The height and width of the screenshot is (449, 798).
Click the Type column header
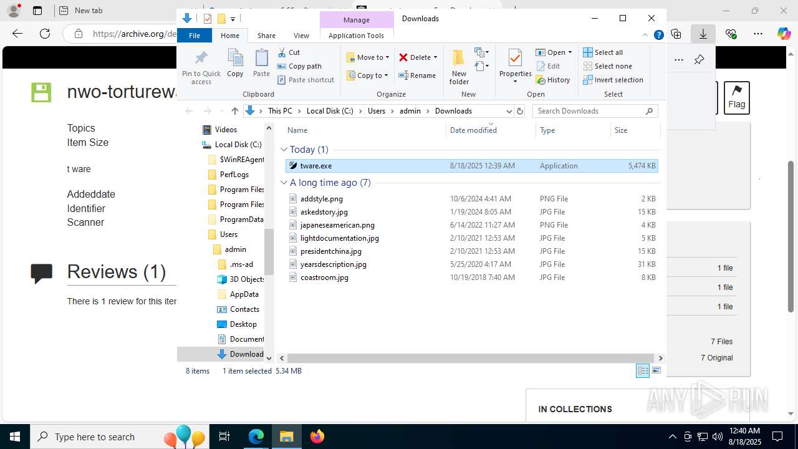coord(573,130)
